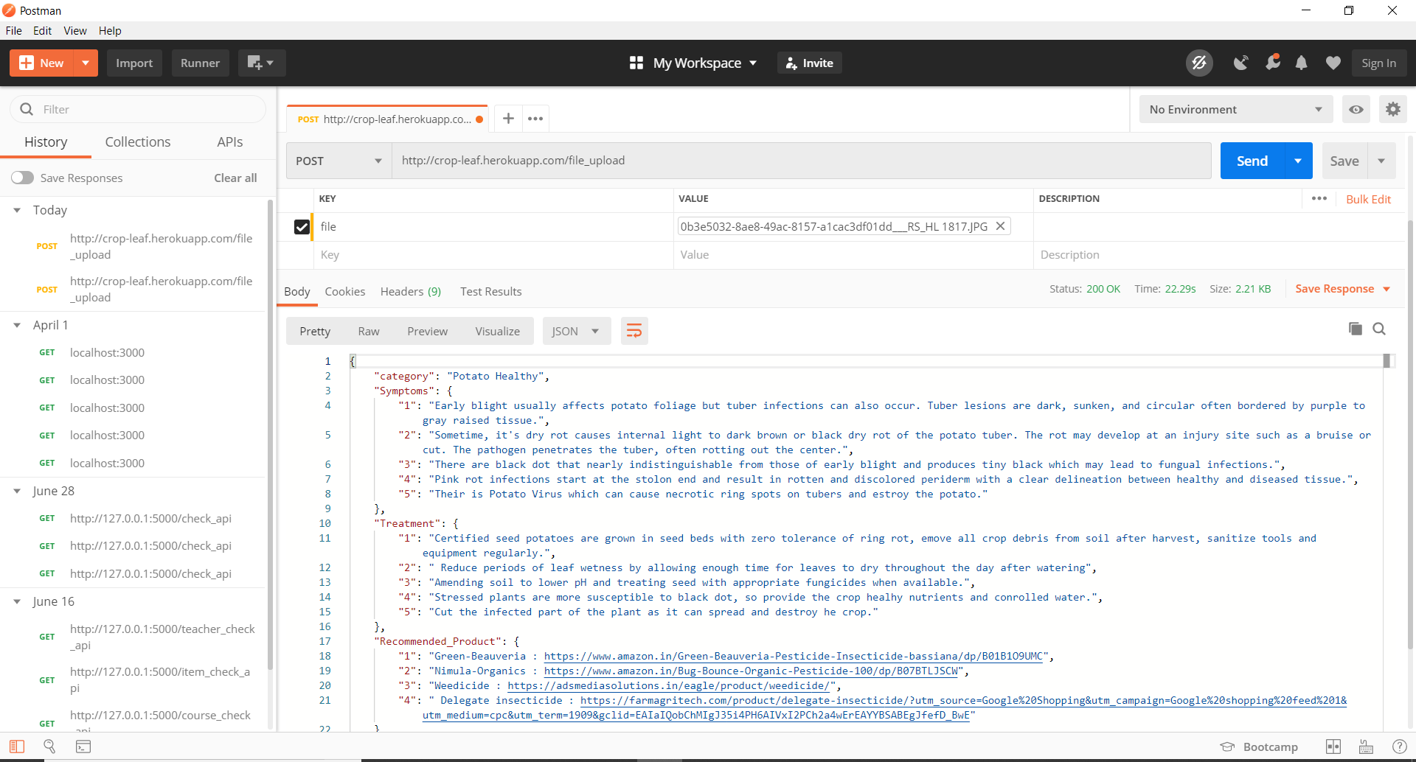Switch to the Collections tab
Viewport: 1416px width, 762px height.
coord(137,141)
